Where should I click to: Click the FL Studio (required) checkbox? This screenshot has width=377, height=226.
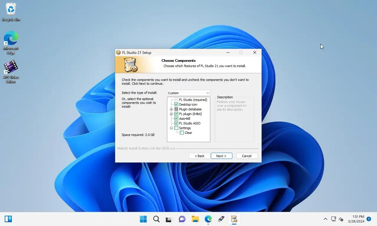pyautogui.click(x=176, y=100)
